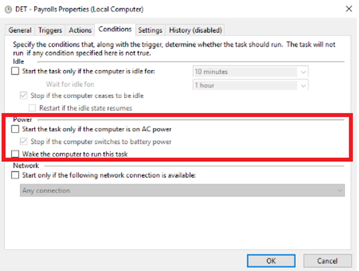
Task: Check restart if idle state resumes
Action: point(32,108)
